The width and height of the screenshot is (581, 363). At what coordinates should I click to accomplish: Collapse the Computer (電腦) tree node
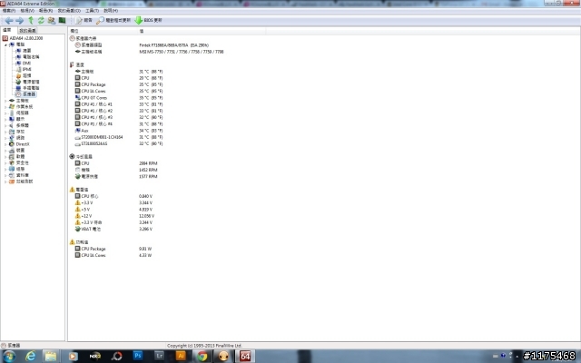(5, 44)
